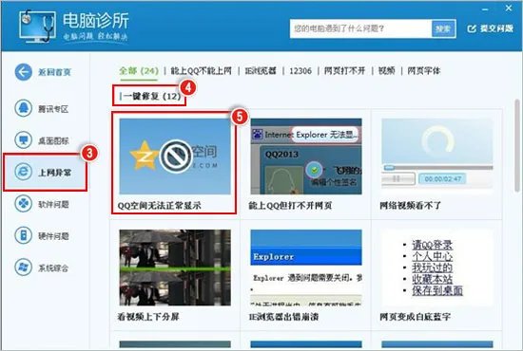Click the 网页变成白底蓝字 caption
Image resolution: width=523 pixels, height=351 pixels.
(416, 317)
